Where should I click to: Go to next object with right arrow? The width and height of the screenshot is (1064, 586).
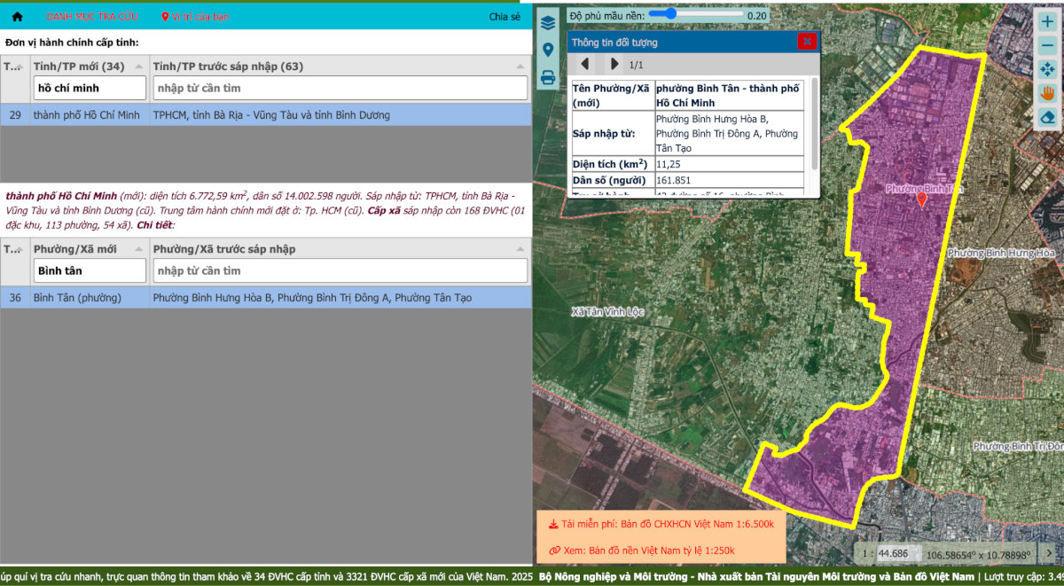tap(614, 64)
